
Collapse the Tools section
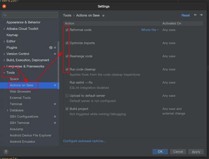click(4, 73)
